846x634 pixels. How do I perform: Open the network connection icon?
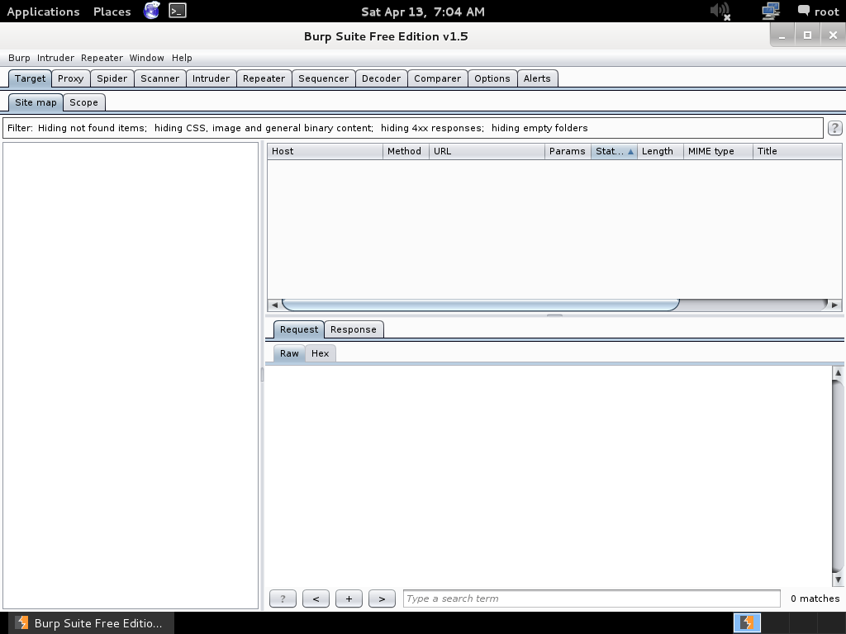(771, 11)
